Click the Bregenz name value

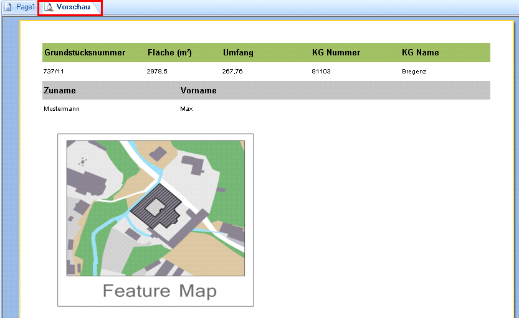coord(414,72)
